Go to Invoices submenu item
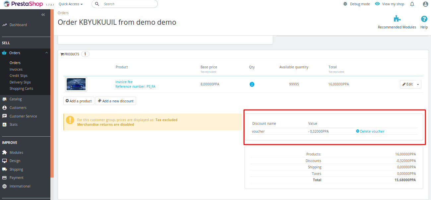The width and height of the screenshot is (431, 200). (x=16, y=69)
